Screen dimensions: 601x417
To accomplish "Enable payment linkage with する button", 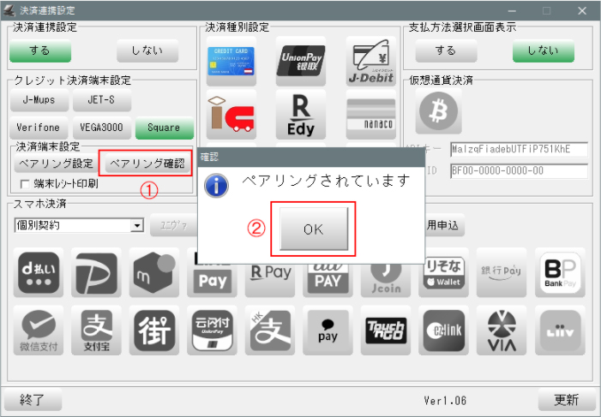I will click(x=40, y=51).
